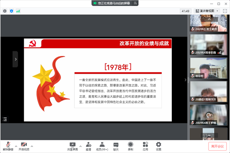Collapse the participant video sidebar arrow
Image resolution: width=230 pixels, height=153 pixels.
pyautogui.click(x=186, y=80)
